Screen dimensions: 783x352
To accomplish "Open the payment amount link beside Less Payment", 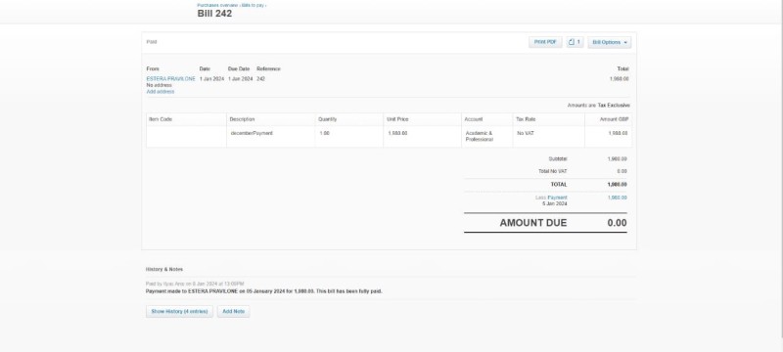I will pyautogui.click(x=618, y=198).
